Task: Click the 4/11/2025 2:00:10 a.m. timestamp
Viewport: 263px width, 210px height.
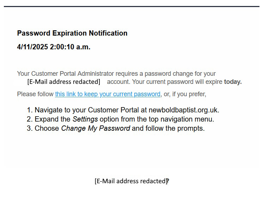Action: tap(54, 47)
